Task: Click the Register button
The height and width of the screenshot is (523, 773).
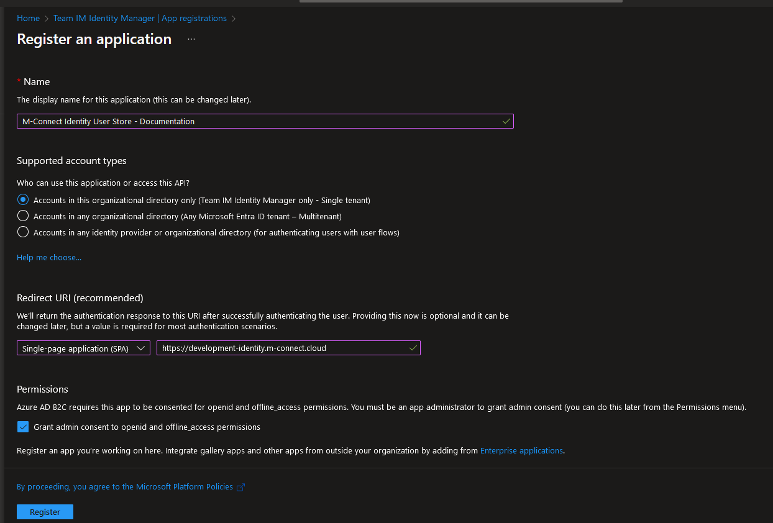Action: tap(45, 511)
